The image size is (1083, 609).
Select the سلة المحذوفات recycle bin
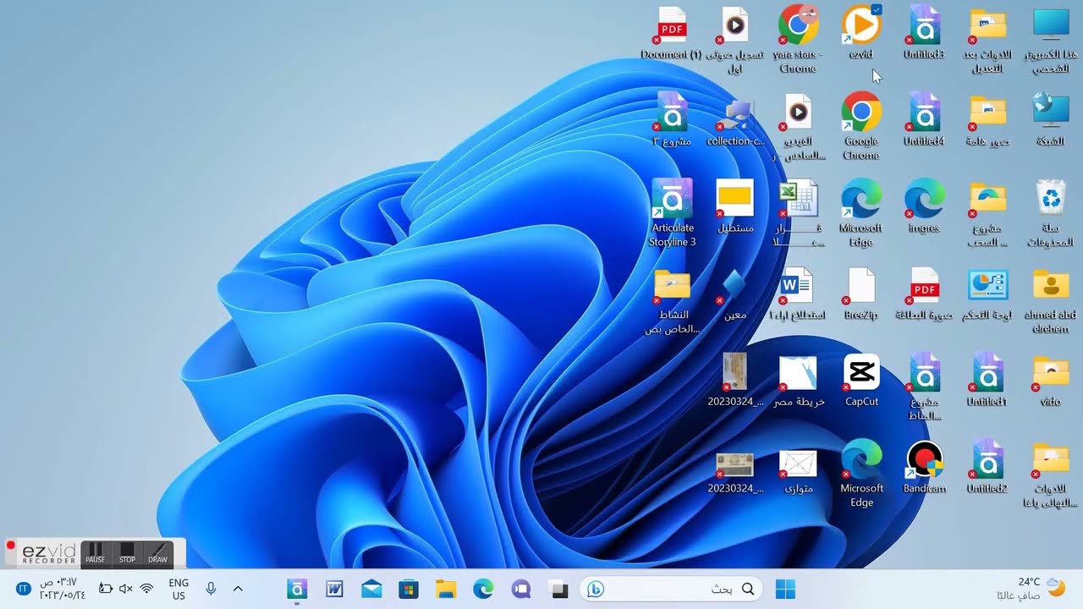tap(1051, 213)
